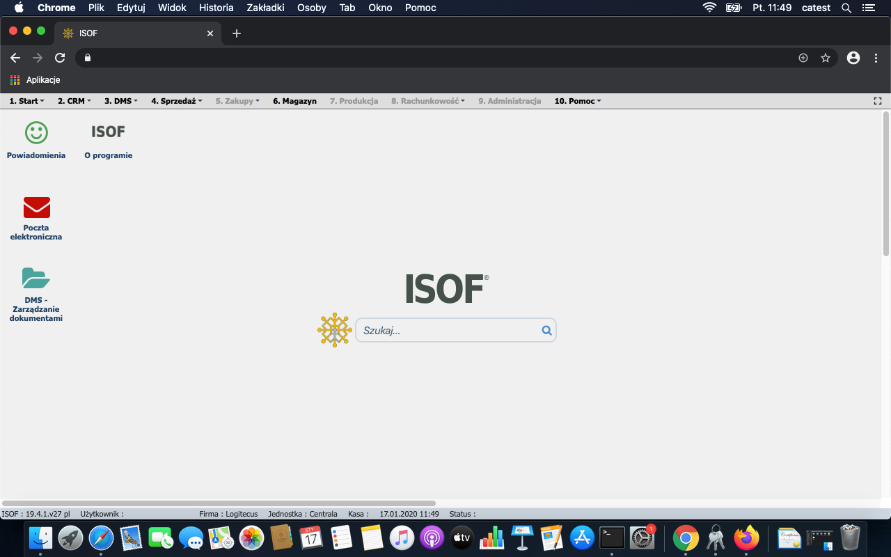Image resolution: width=891 pixels, height=557 pixels.
Task: Expand the 4. Sprzedaż dropdown menu
Action: 176,101
